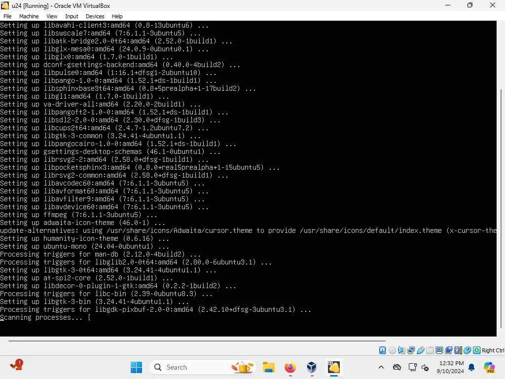Open the Devices menu

pyautogui.click(x=95, y=16)
